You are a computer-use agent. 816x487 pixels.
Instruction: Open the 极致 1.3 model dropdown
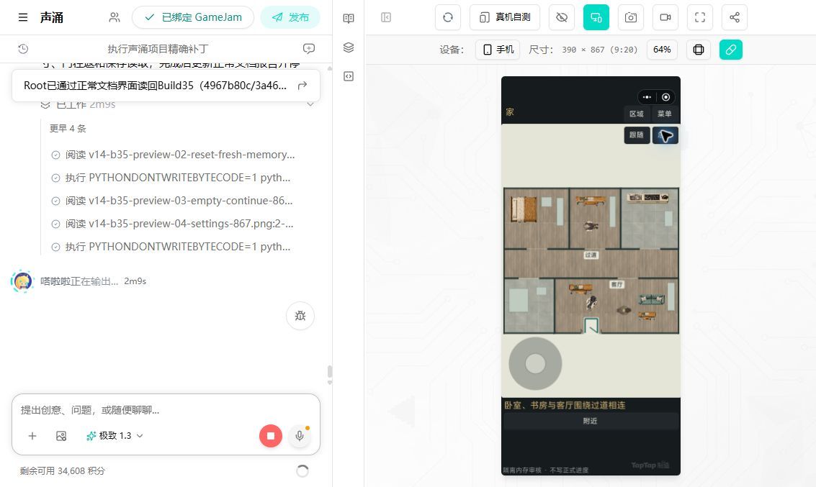[x=115, y=435]
